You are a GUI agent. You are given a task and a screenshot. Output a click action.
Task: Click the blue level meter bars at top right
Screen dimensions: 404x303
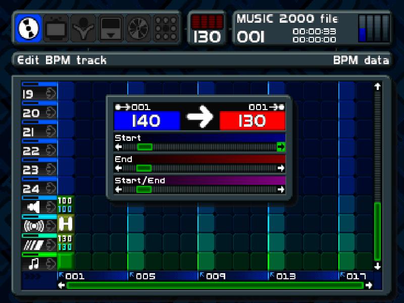click(374, 28)
